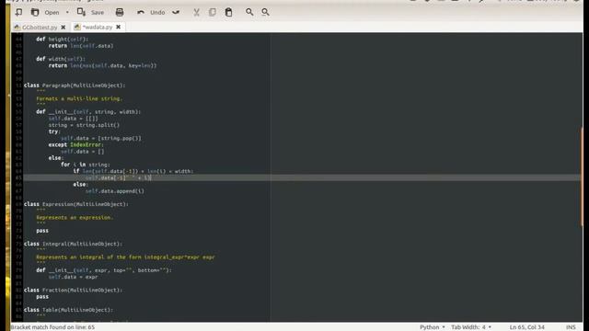Image resolution: width=589 pixels, height=331 pixels.
Task: Place cursor in highlighted line 65 of code
Action: [x=302, y=177]
